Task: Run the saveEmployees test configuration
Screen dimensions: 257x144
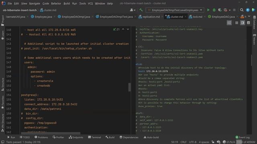Action: (208, 10)
